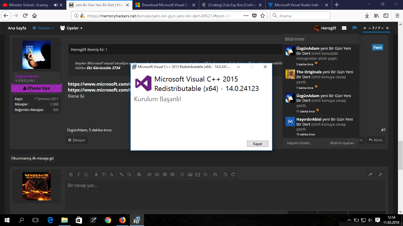Jump to first post with double-up arrows
The width and height of the screenshot is (403, 226).
[365, 28]
